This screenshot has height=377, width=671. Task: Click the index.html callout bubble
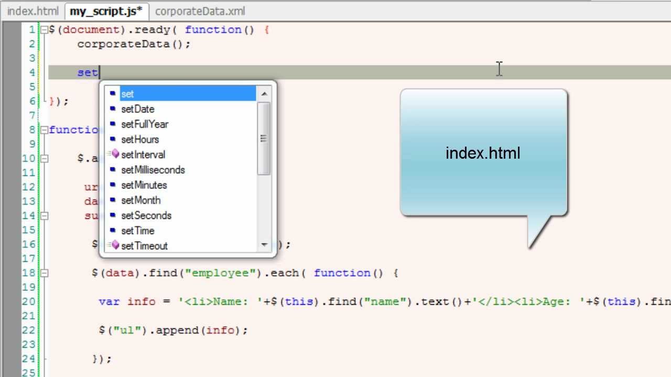(483, 153)
